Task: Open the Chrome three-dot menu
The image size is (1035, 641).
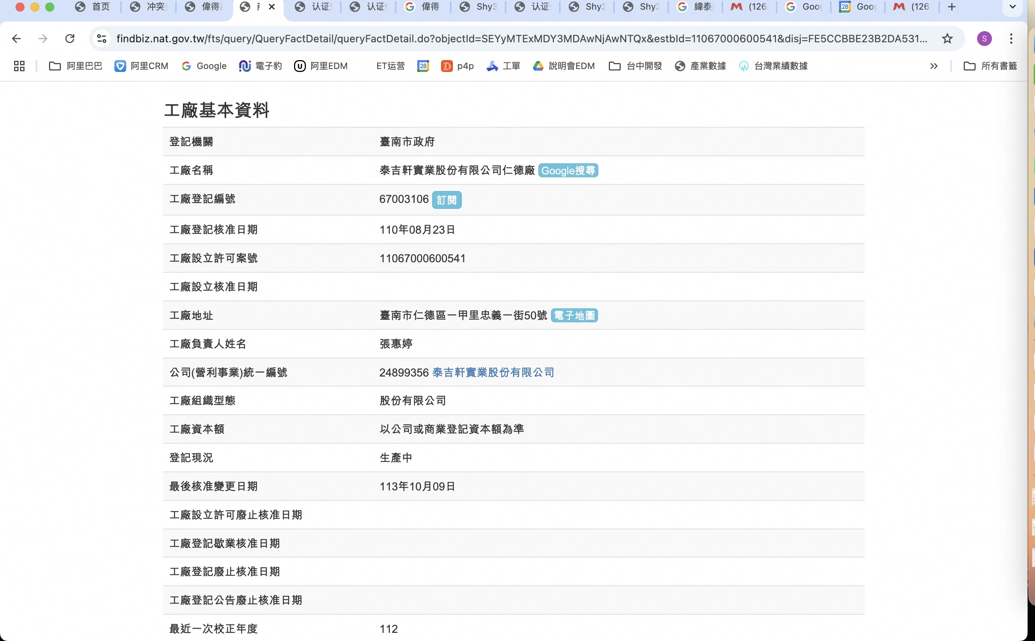Action: pos(1011,39)
